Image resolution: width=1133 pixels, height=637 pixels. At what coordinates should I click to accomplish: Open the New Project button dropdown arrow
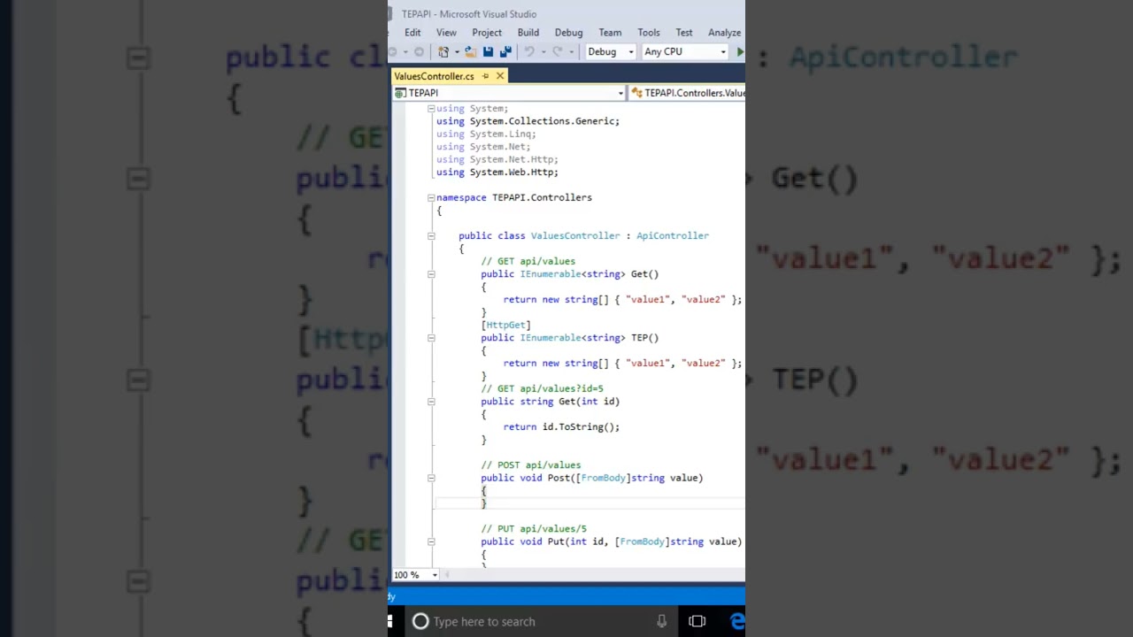point(456,52)
